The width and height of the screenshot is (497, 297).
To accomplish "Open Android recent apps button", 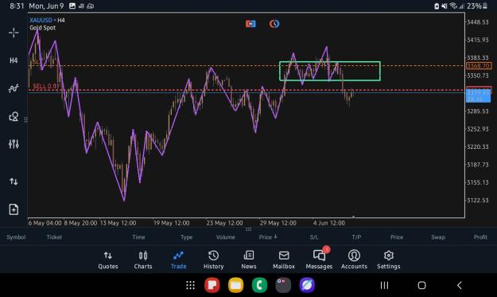I will click(x=384, y=285).
